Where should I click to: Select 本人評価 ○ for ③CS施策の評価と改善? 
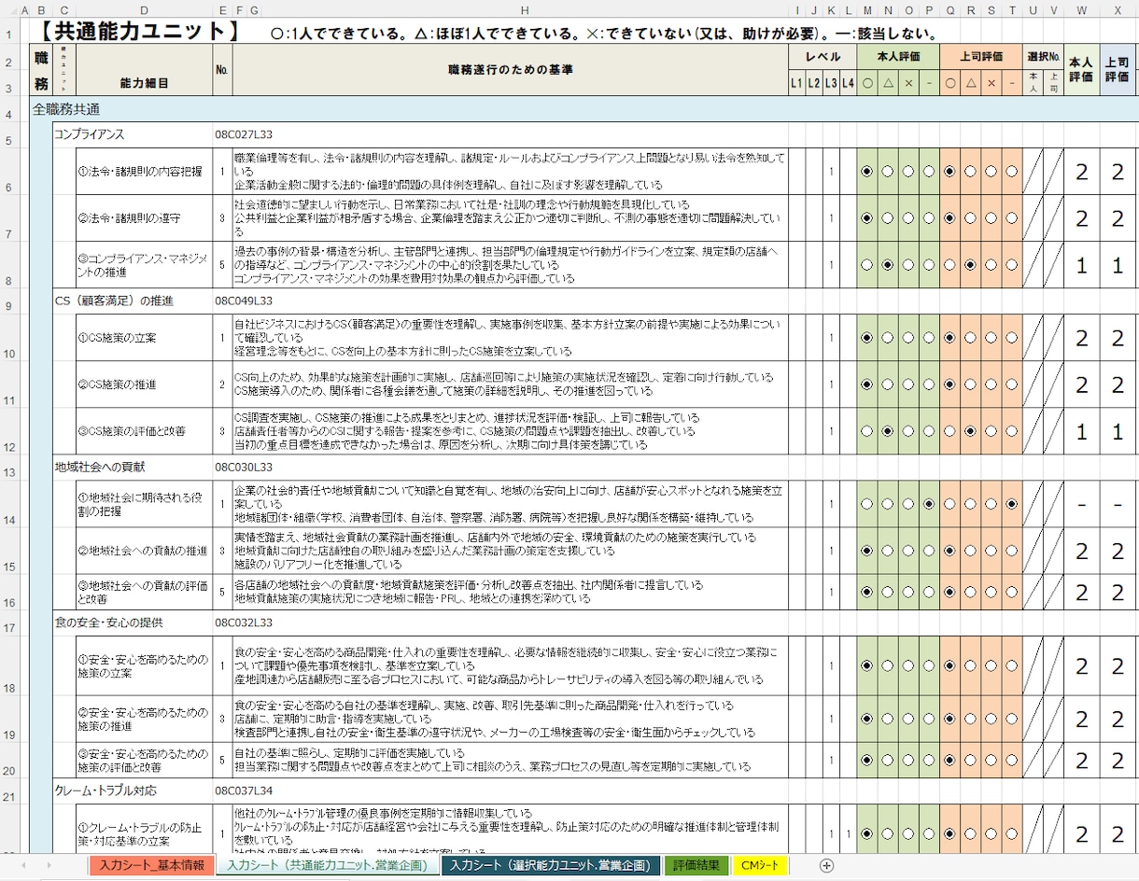point(867,431)
